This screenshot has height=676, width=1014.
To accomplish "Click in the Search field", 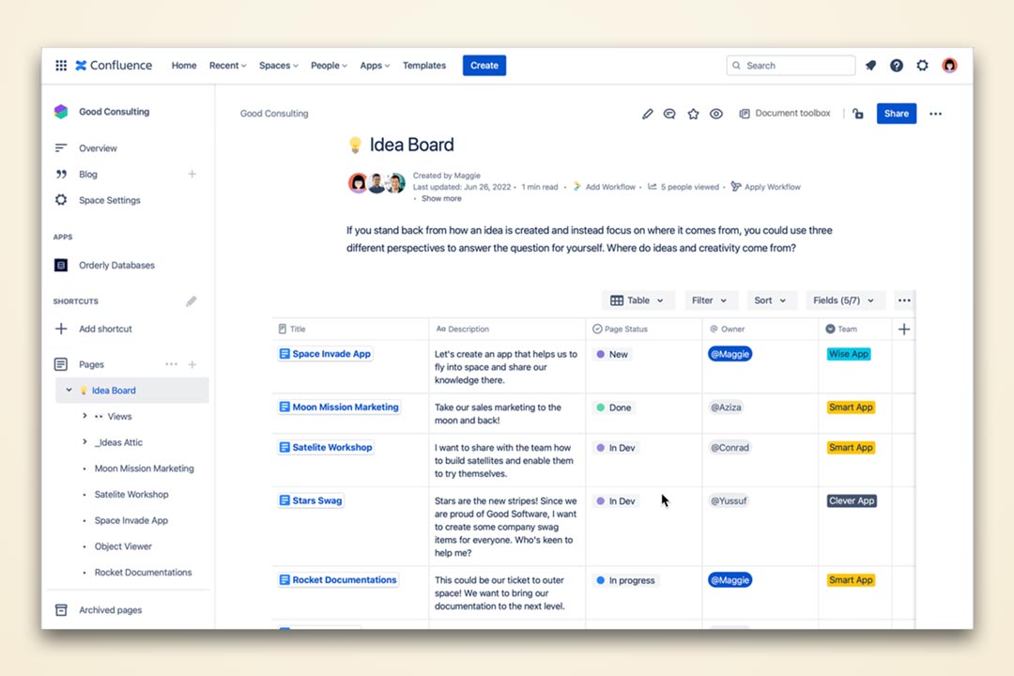I will tap(796, 66).
